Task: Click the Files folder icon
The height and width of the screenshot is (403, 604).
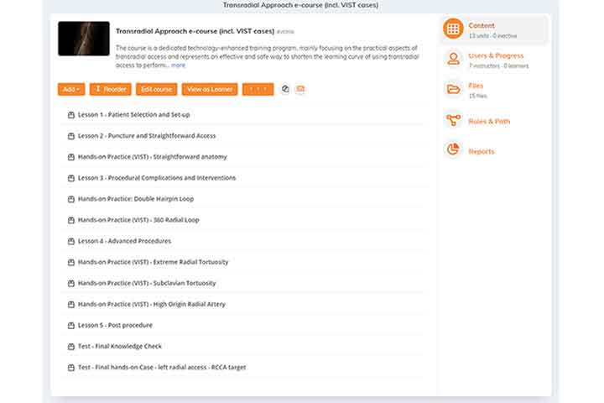Action: tap(453, 90)
